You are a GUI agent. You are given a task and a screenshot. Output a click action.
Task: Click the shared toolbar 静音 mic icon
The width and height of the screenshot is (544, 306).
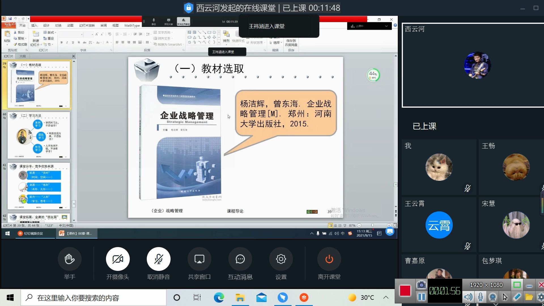154,21
